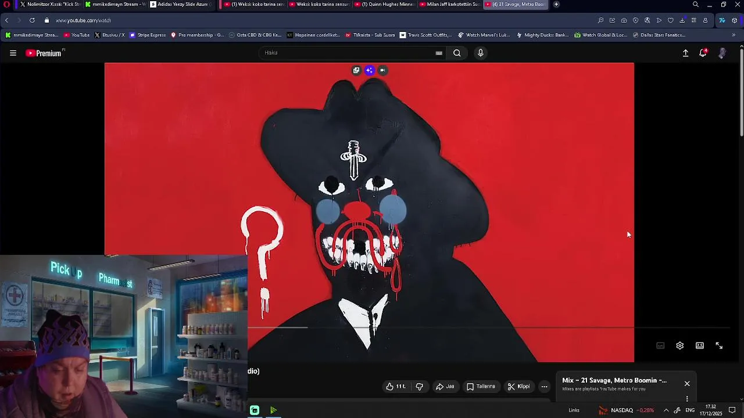The image size is (744, 418).
Task: Open the YouTube guide hamburger menu
Action: [x=13, y=53]
